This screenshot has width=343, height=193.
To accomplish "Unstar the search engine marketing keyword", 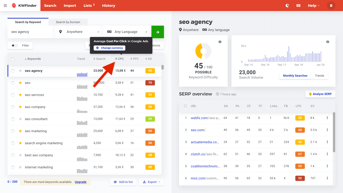I will tap(20, 143).
